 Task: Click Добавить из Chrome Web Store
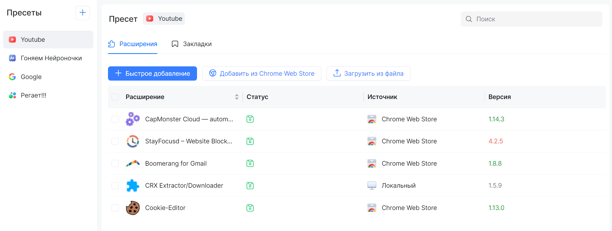pyautogui.click(x=261, y=73)
